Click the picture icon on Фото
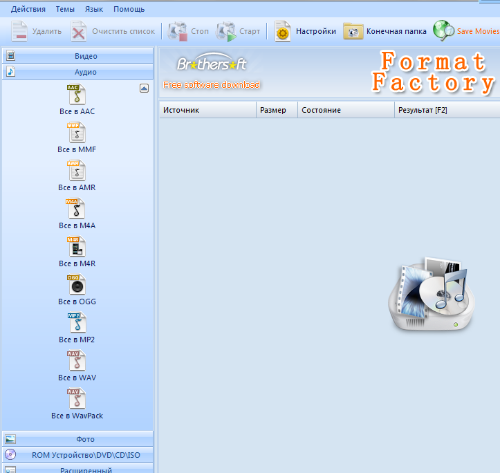 pos(10,439)
